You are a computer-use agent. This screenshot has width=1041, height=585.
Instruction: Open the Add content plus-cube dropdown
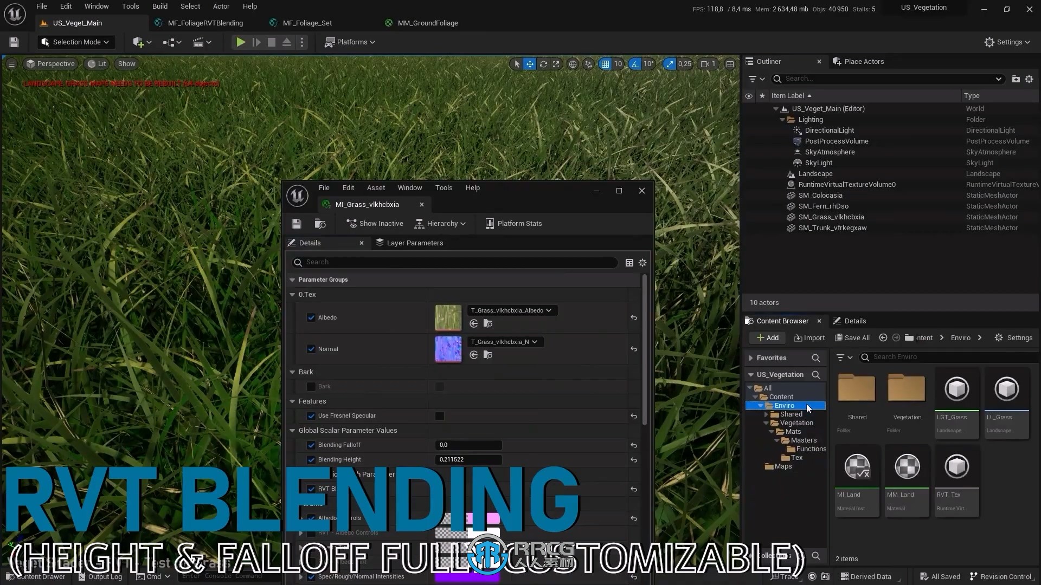pos(142,42)
